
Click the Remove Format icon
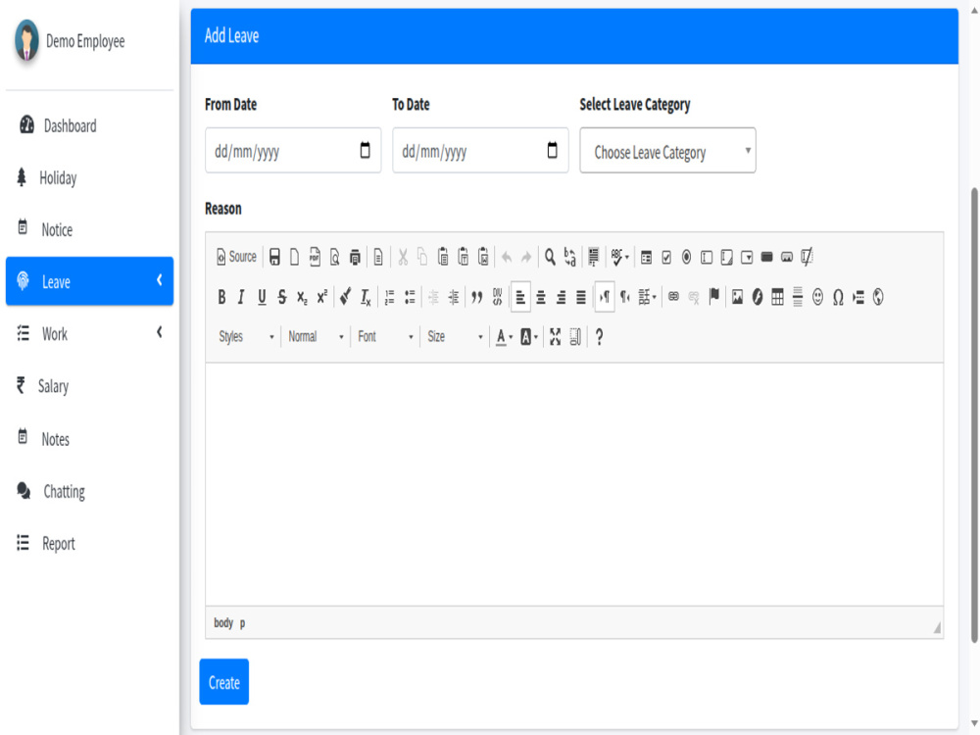coord(366,298)
